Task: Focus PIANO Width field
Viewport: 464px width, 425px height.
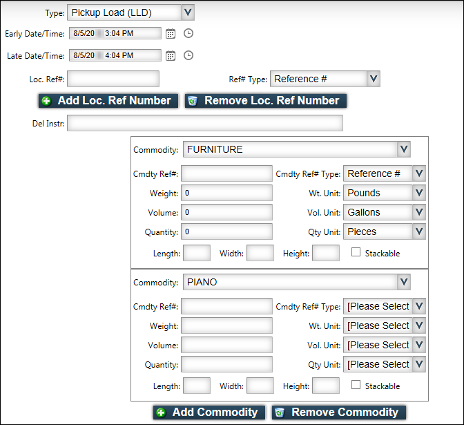Action: click(260, 386)
